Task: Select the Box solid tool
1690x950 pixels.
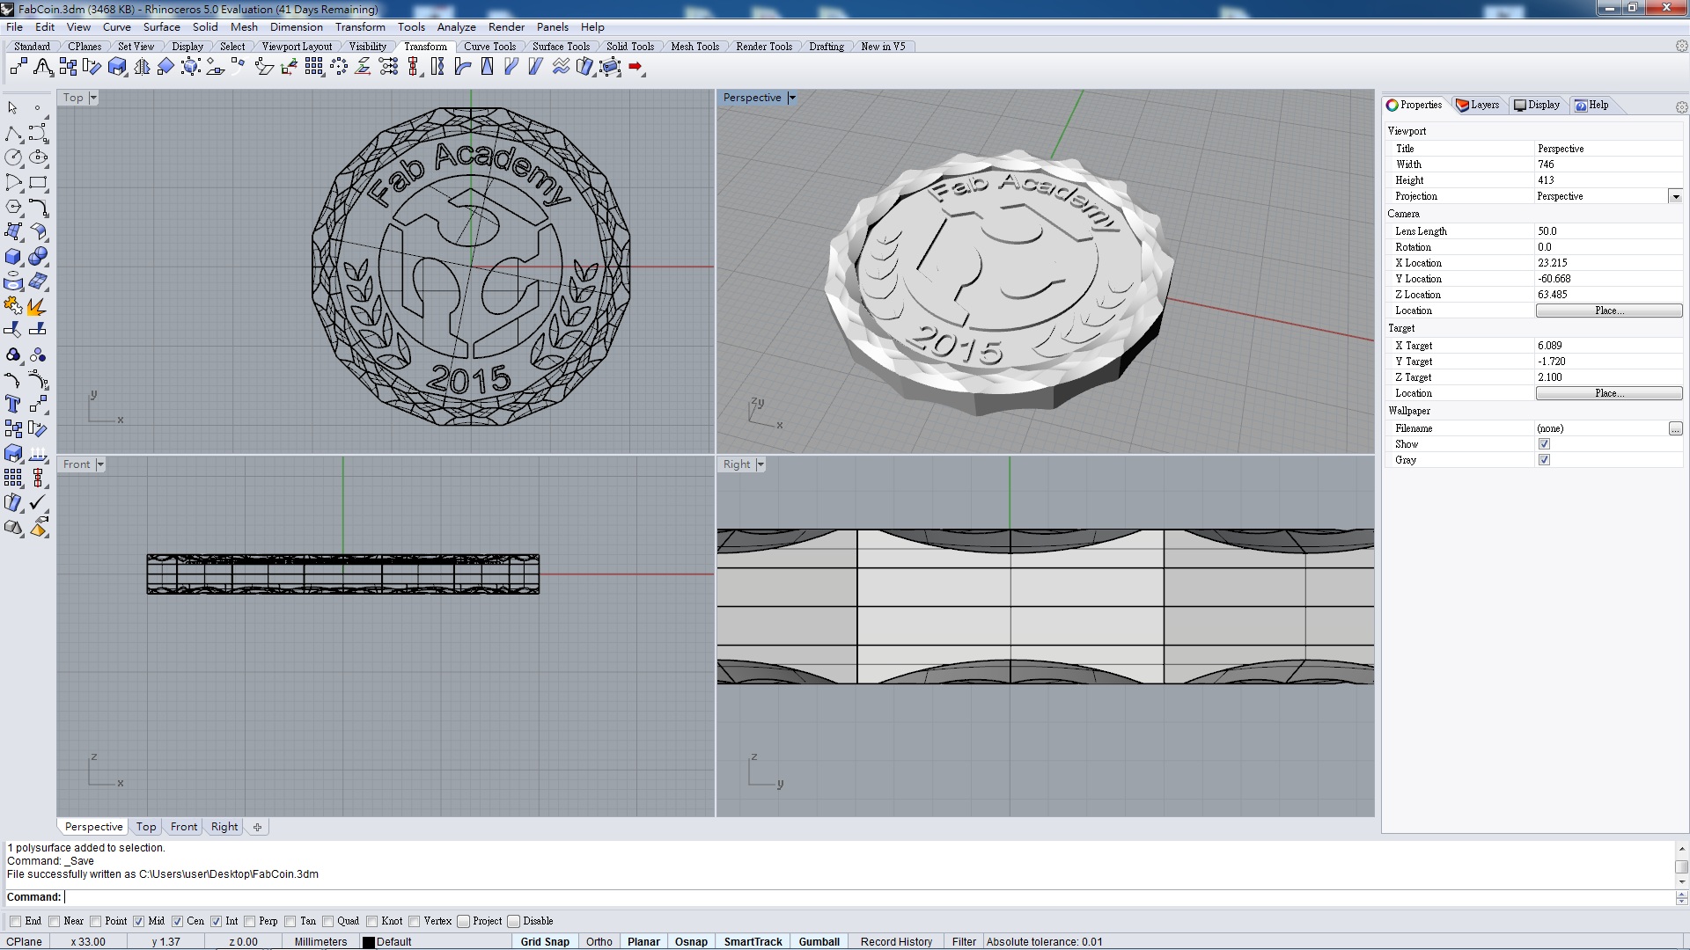Action: click(x=13, y=257)
